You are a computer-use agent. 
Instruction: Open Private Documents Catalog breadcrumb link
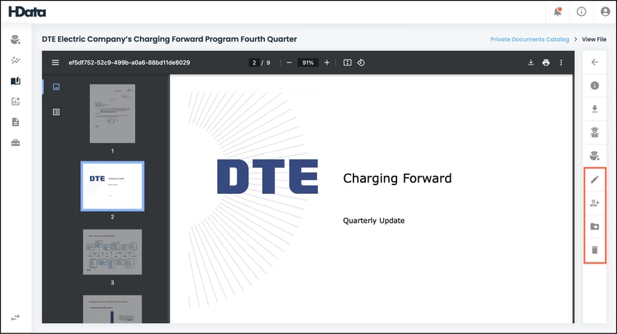530,39
